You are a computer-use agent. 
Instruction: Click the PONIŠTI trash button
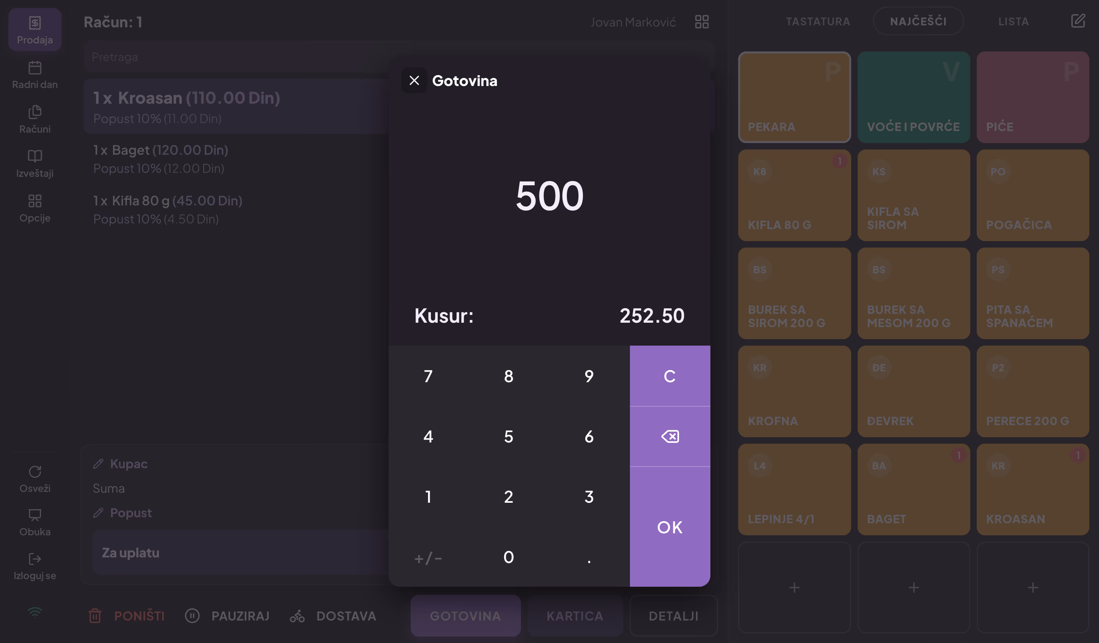point(126,616)
